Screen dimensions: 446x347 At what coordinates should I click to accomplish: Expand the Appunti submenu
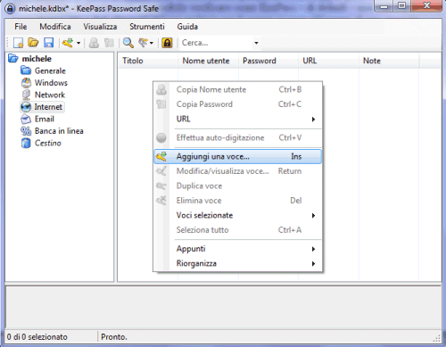click(x=238, y=249)
